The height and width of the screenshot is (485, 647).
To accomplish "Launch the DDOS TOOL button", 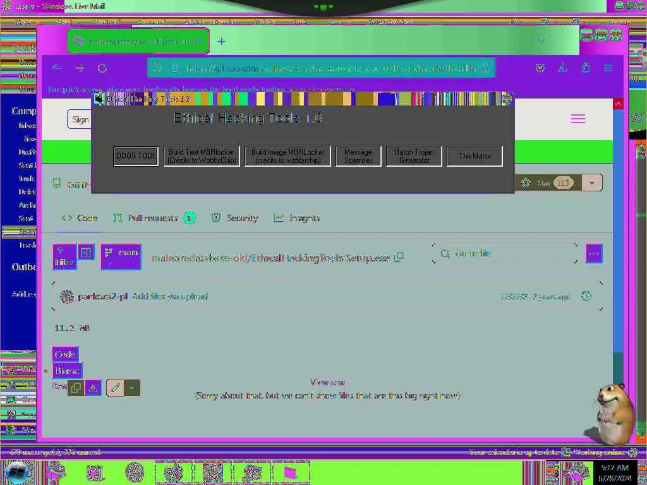I will pos(136,157).
